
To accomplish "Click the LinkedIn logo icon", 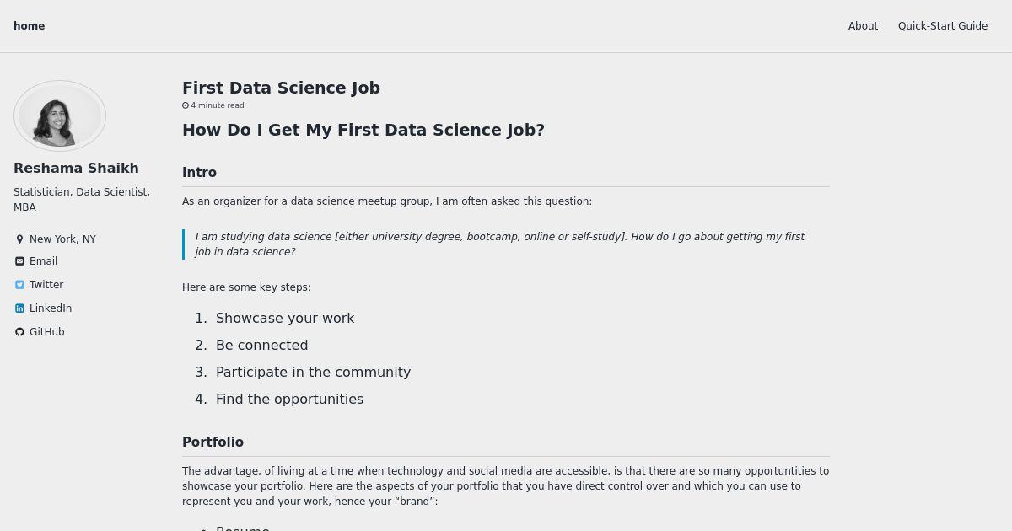I will (x=19, y=308).
